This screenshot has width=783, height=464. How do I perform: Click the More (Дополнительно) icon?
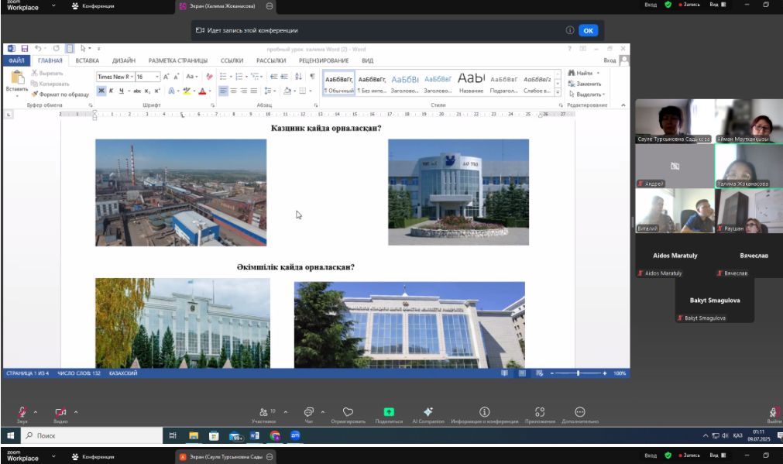(x=579, y=412)
